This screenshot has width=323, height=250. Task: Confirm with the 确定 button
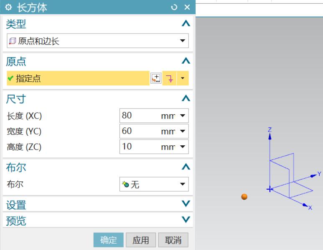(109, 240)
